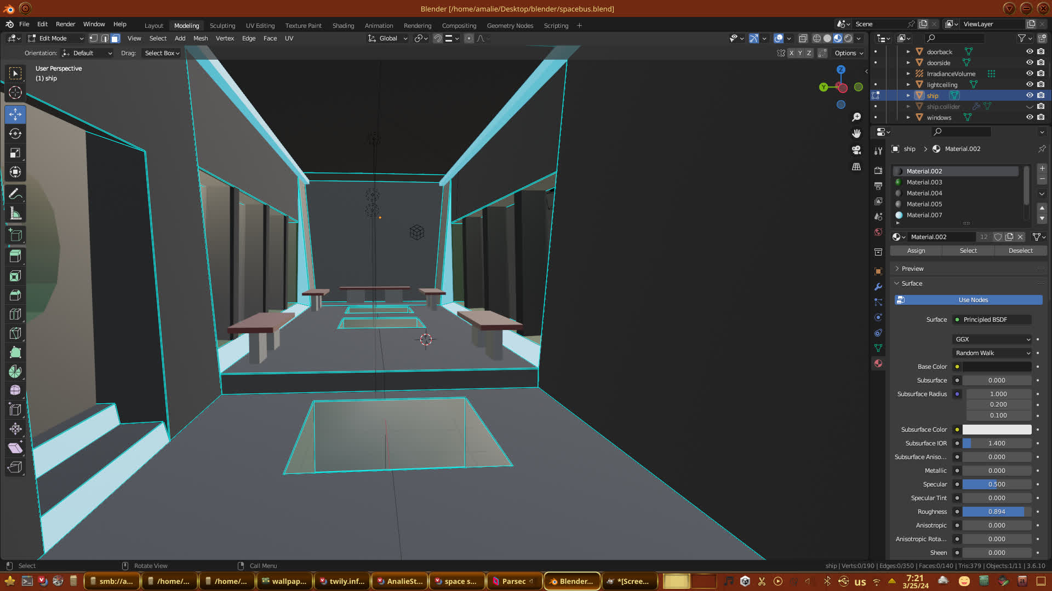Hide the doorback object in viewport

1030,51
